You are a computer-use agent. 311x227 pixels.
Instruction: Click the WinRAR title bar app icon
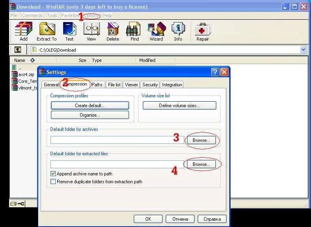pyautogui.click(x=13, y=7)
